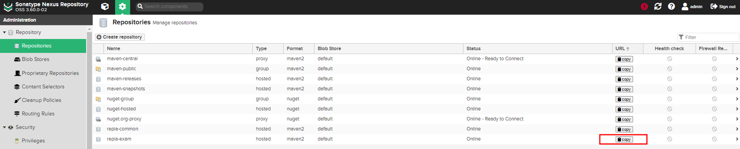Select Repositories in the sidebar
Image resolution: width=740 pixels, height=149 pixels.
[43, 46]
